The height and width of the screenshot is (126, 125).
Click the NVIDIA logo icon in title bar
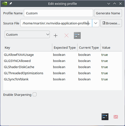5,4
